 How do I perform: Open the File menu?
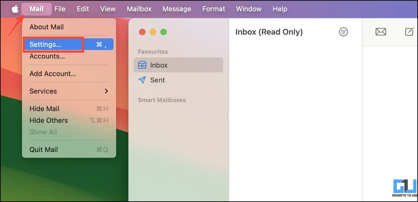[x=60, y=9]
